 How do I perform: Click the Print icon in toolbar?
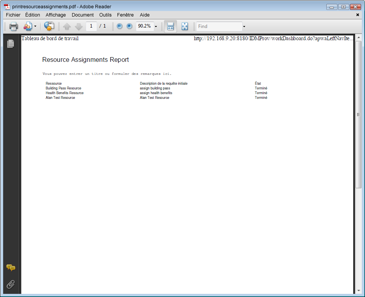click(x=13, y=26)
